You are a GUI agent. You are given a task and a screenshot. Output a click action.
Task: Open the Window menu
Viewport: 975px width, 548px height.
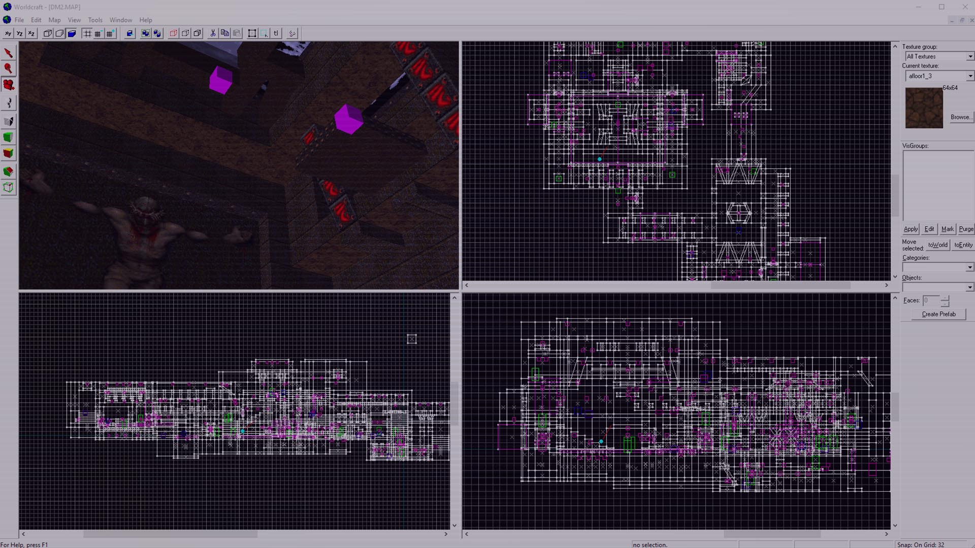120,20
